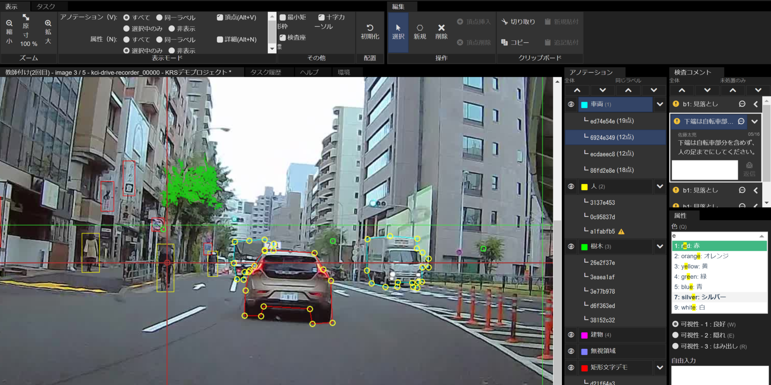Image resolution: width=771 pixels, height=385 pixels.
Task: Reset zoom to original size (原寸)
Action: [26, 18]
